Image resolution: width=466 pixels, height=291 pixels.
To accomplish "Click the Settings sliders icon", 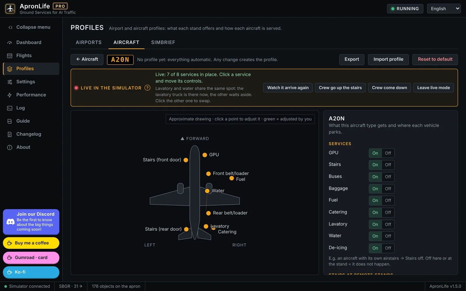I will [10, 82].
